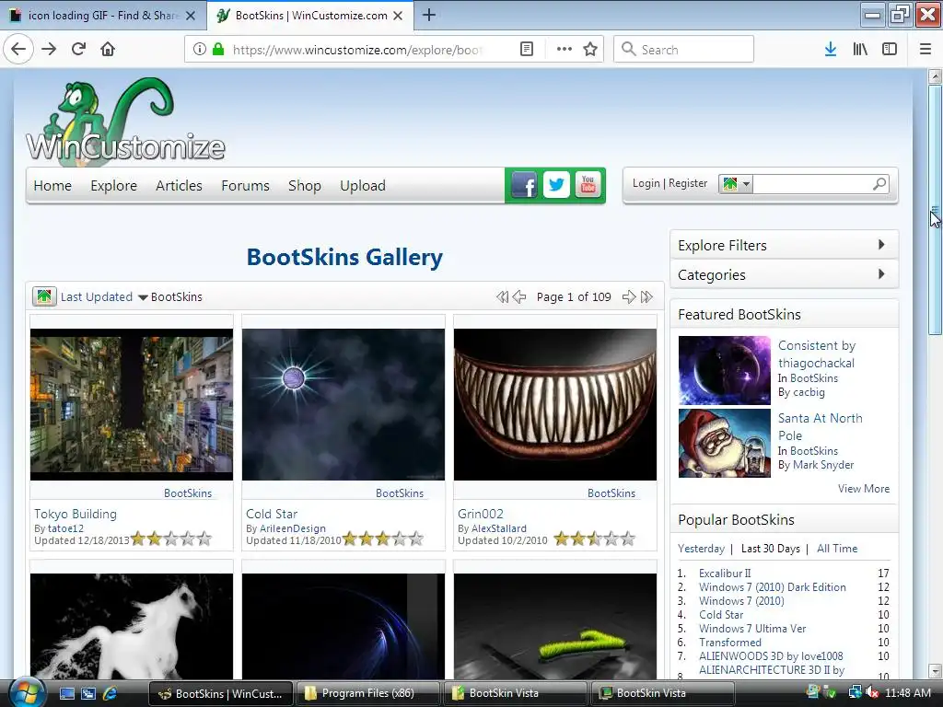Open the Explore menu item
Screen dimensions: 943x707
click(113, 186)
